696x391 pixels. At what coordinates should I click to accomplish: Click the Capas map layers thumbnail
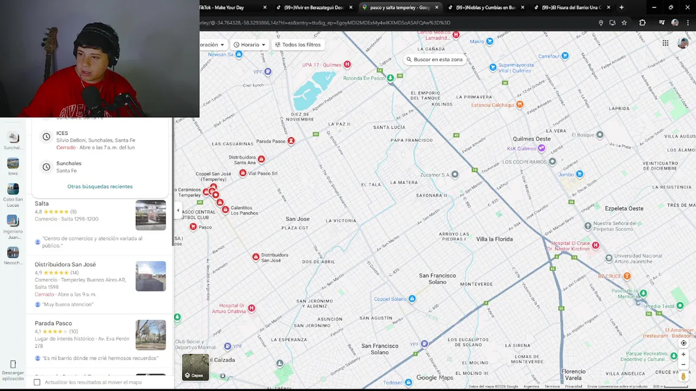(x=195, y=367)
